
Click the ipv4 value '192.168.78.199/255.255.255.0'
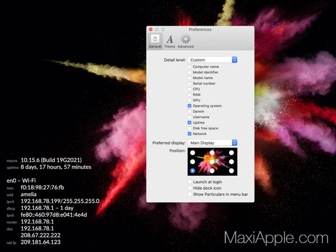pos(60,201)
